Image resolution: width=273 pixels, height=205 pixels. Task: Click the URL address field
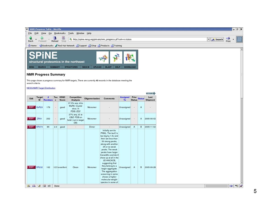(x=138, y=39)
